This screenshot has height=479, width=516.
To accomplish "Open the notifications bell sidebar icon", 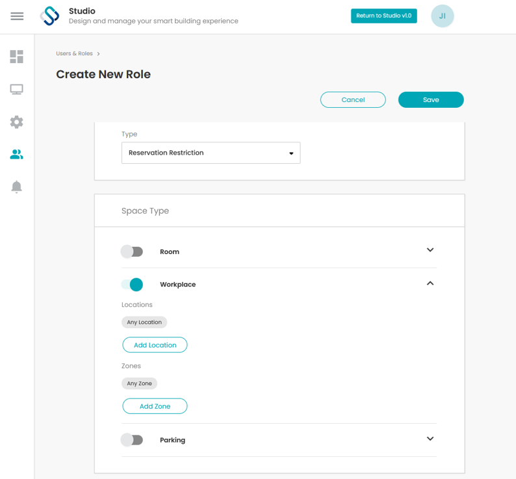I will pyautogui.click(x=16, y=187).
